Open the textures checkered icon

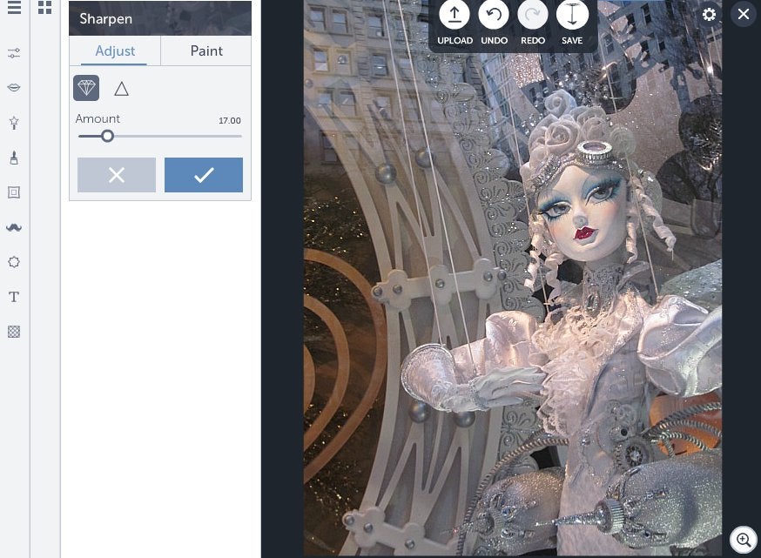14,332
